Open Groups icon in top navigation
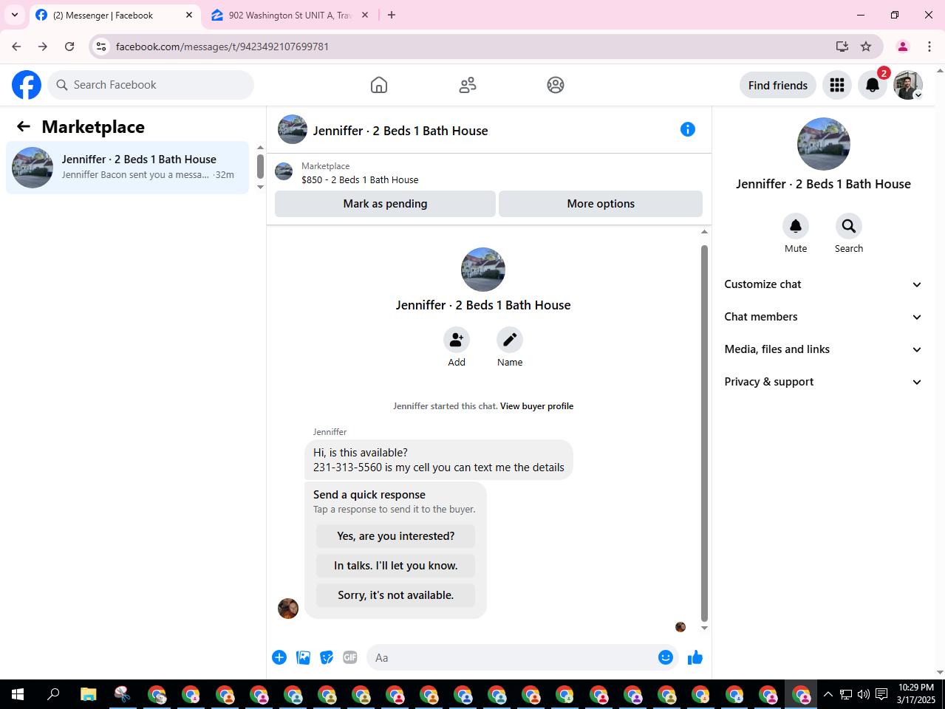This screenshot has height=709, width=945. pos(556,85)
